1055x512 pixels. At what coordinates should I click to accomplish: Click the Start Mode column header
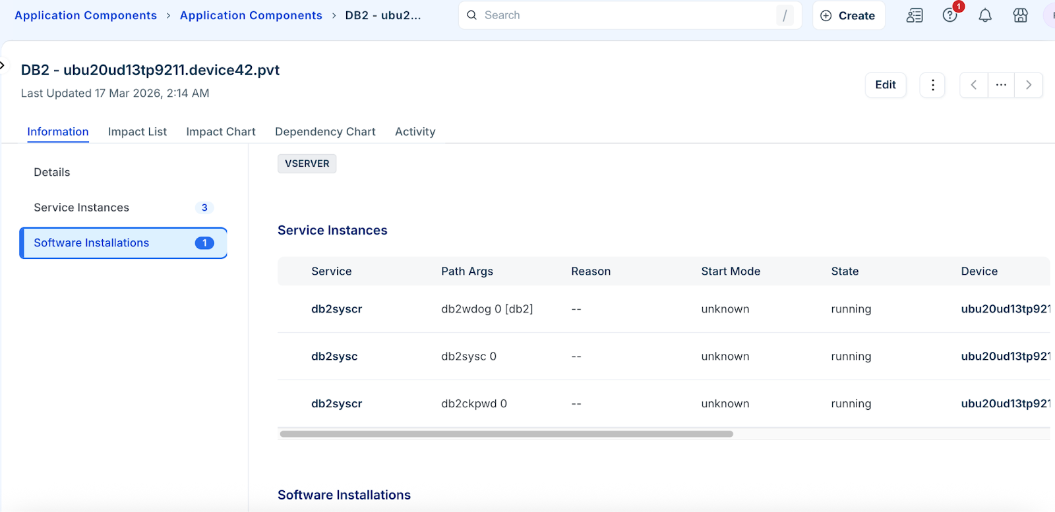tap(731, 271)
